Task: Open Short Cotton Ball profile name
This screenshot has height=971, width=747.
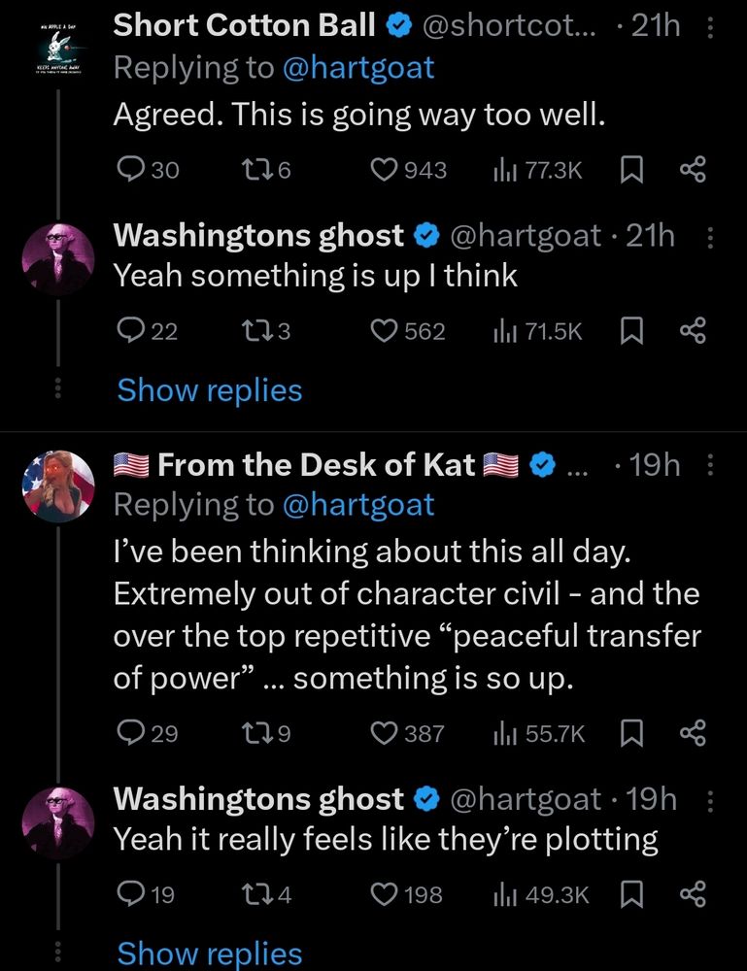Action: click(x=244, y=26)
